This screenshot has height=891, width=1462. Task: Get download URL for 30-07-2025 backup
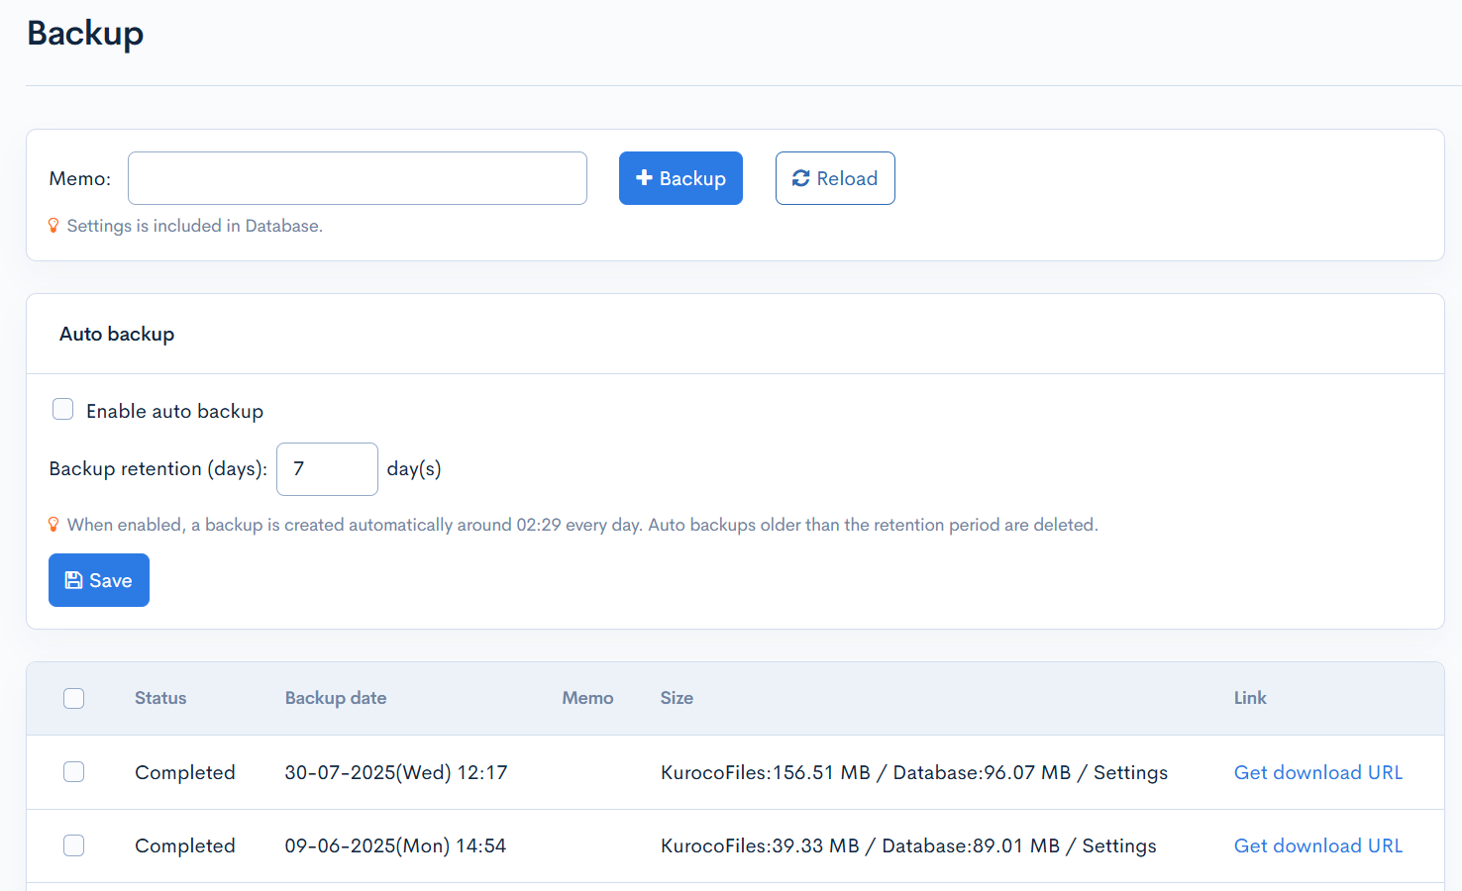(x=1318, y=772)
